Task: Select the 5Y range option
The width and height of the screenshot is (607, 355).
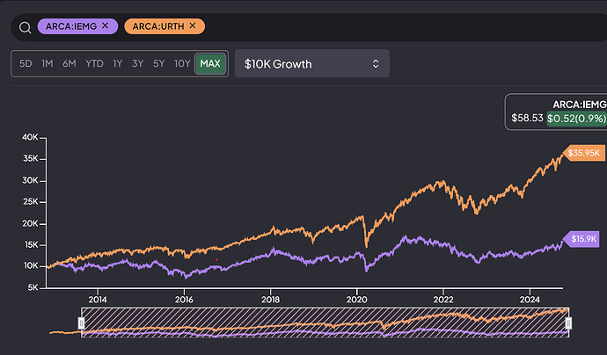Action: coord(158,63)
